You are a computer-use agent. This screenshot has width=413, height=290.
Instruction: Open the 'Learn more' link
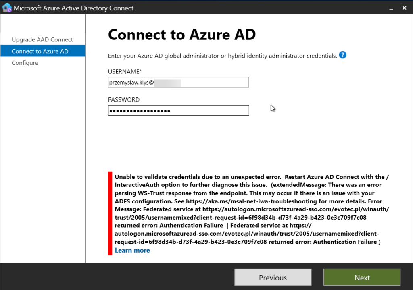pos(132,250)
